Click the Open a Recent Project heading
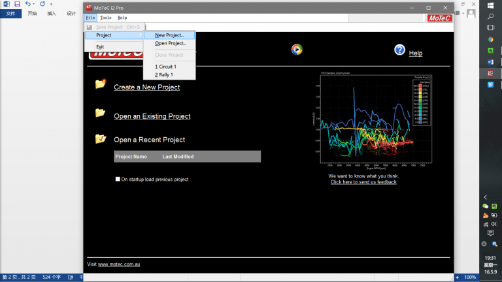 pyautogui.click(x=149, y=140)
